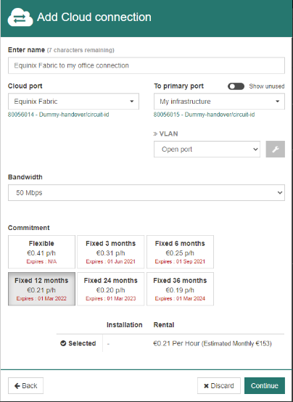Click the cloud connection header icon
This screenshot has width=293, height=402.
(20, 17)
